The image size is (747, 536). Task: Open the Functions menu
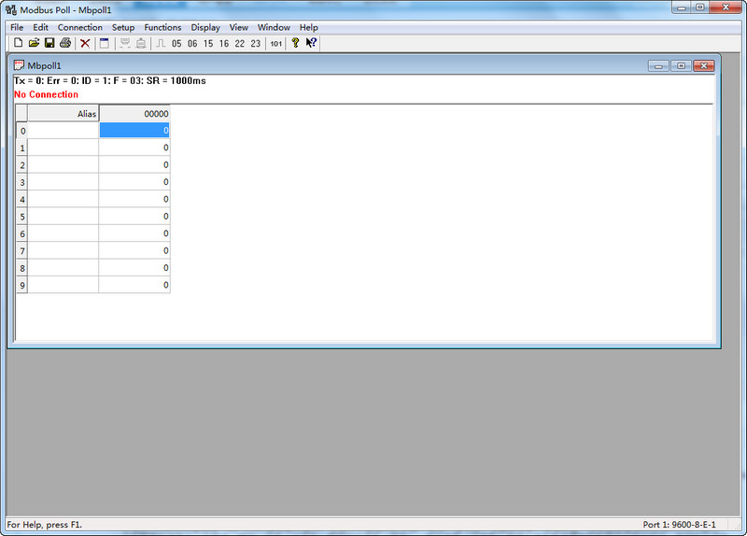162,27
